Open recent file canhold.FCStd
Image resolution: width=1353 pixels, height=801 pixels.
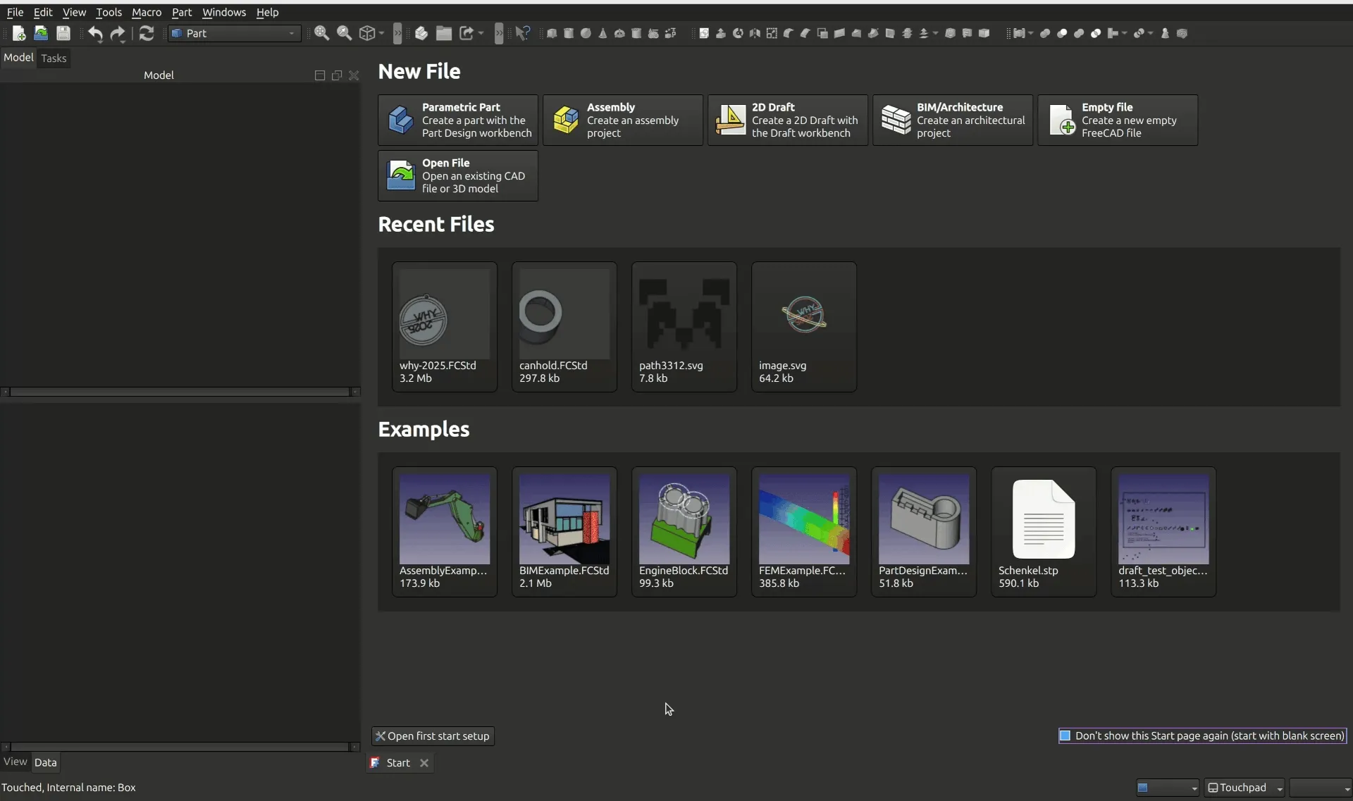point(564,327)
